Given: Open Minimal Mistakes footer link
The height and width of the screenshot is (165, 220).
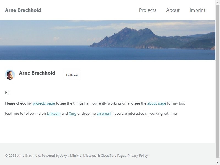Looking at the screenshot, I should point(83,156).
